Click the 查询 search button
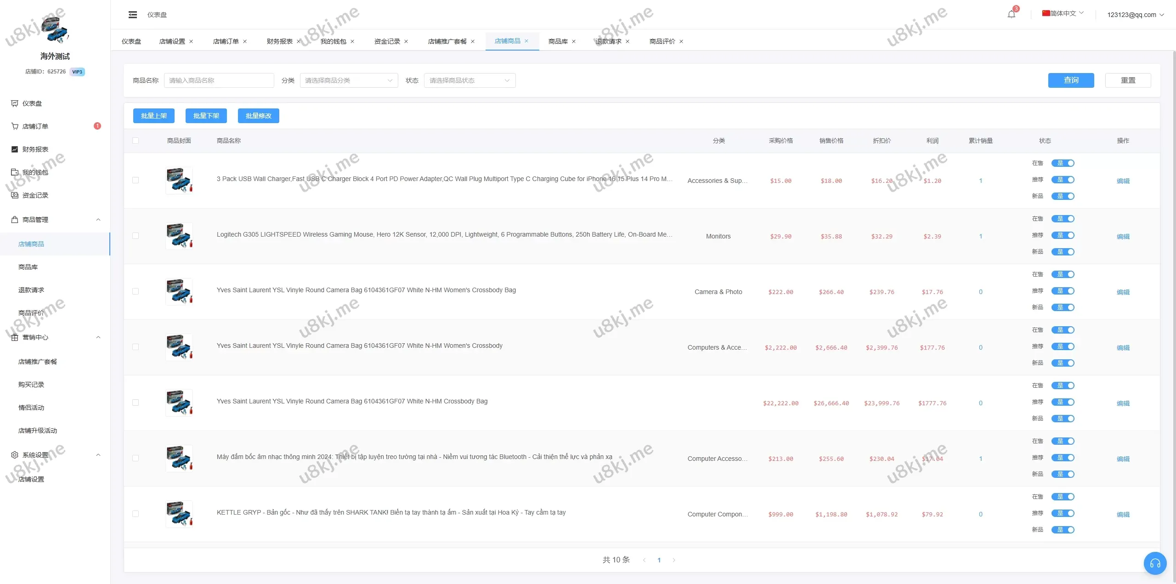Image resolution: width=1176 pixels, height=584 pixels. coord(1071,80)
